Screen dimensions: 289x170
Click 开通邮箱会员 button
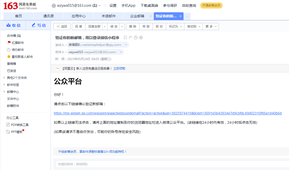point(211,6)
